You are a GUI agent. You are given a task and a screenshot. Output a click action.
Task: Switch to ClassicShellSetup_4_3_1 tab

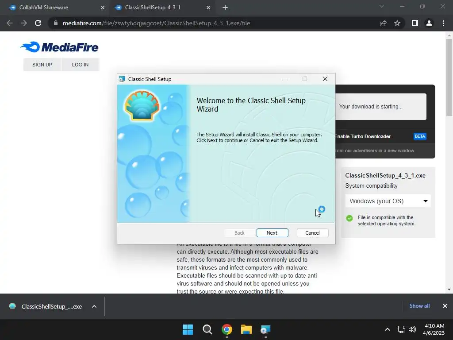[153, 8]
